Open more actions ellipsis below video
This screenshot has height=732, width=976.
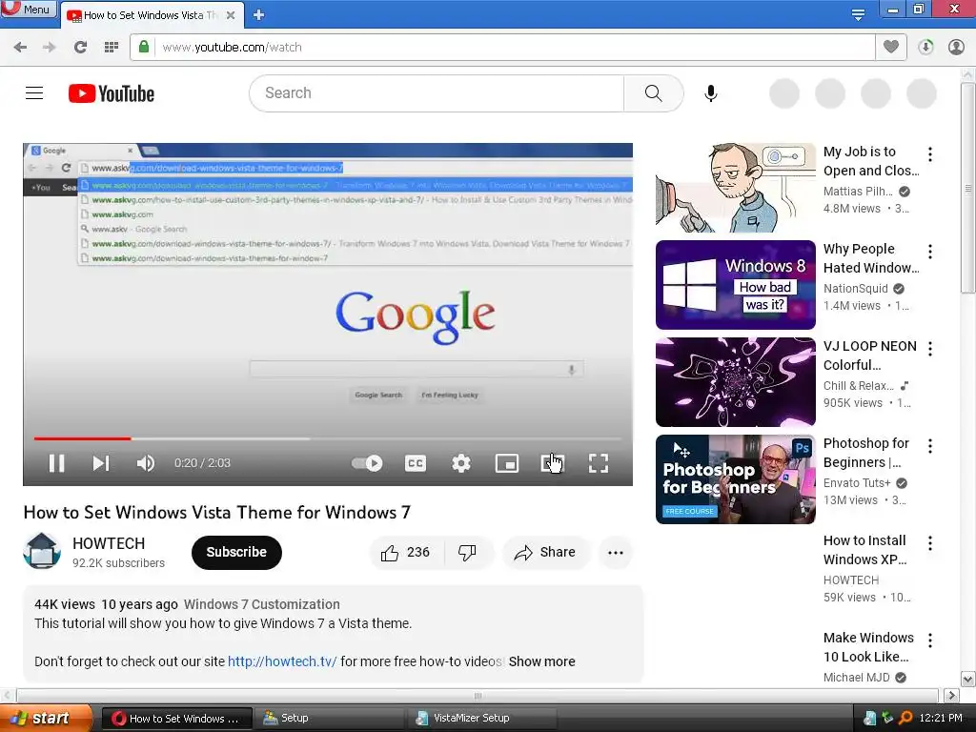click(x=616, y=552)
